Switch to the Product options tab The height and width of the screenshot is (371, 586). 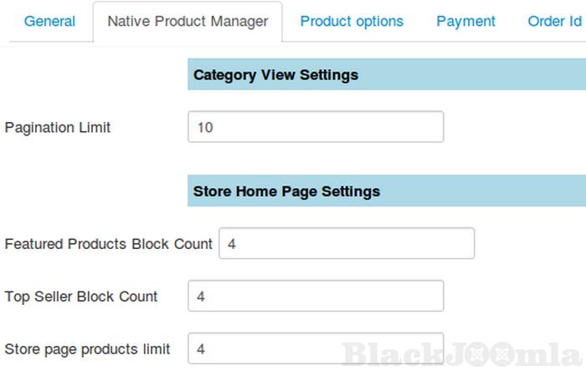coord(352,22)
